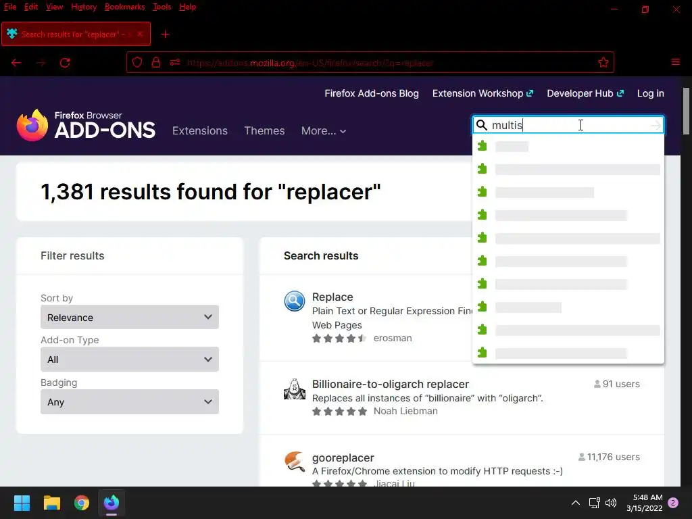Open the notification badge showing 2
This screenshot has height=519, width=692.
pos(673,503)
